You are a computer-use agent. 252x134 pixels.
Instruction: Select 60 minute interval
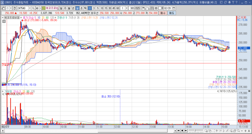(118, 8)
